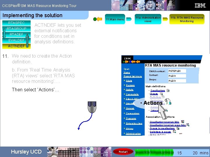The height and width of the screenshot is (157, 210).
Task: Click the green start dot in tour navigation
Action: (95, 19)
